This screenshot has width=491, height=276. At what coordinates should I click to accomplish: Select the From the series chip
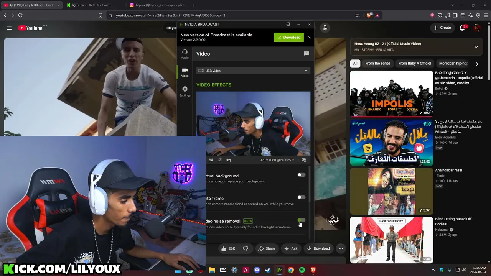pos(378,64)
